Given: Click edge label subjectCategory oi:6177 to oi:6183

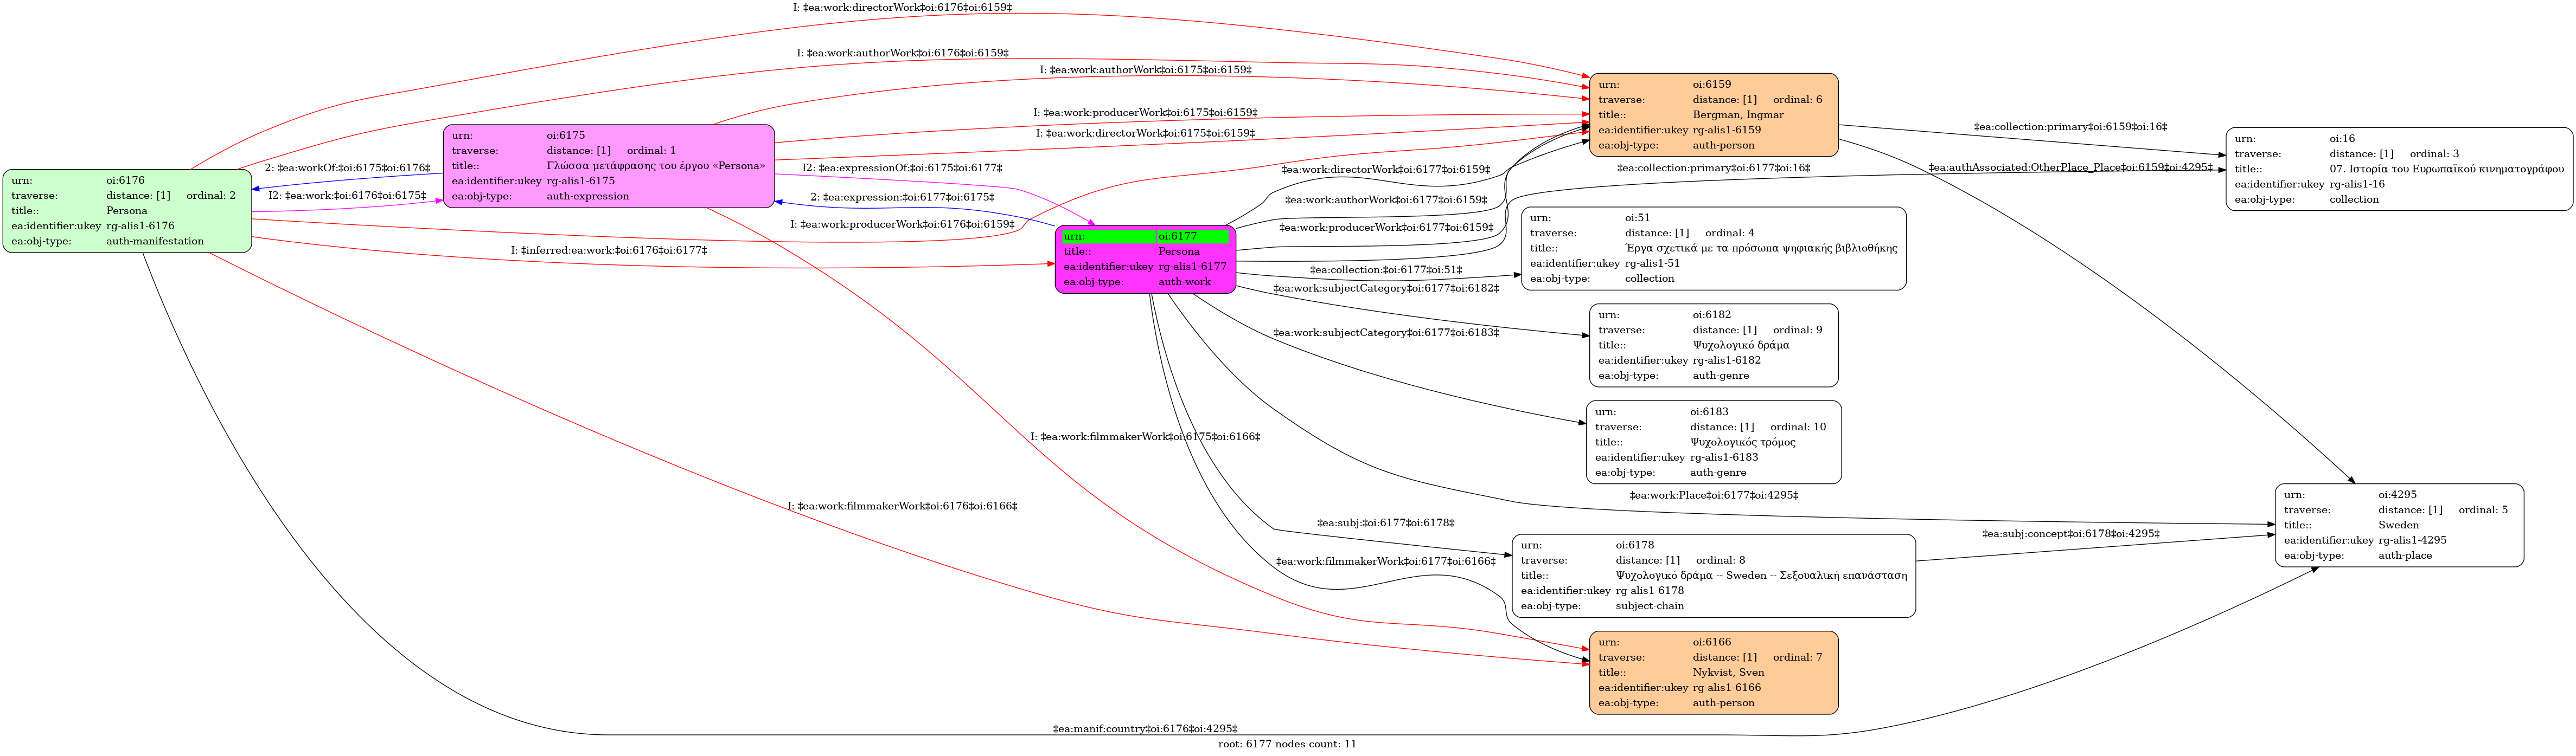Looking at the screenshot, I should tap(1385, 333).
